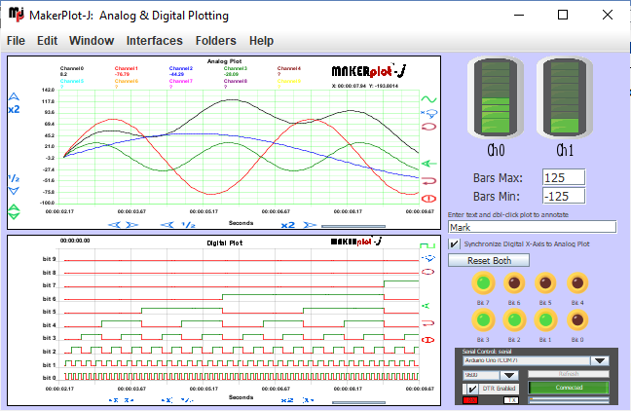Click the red return-arrow icon on analog plot

coord(428,181)
